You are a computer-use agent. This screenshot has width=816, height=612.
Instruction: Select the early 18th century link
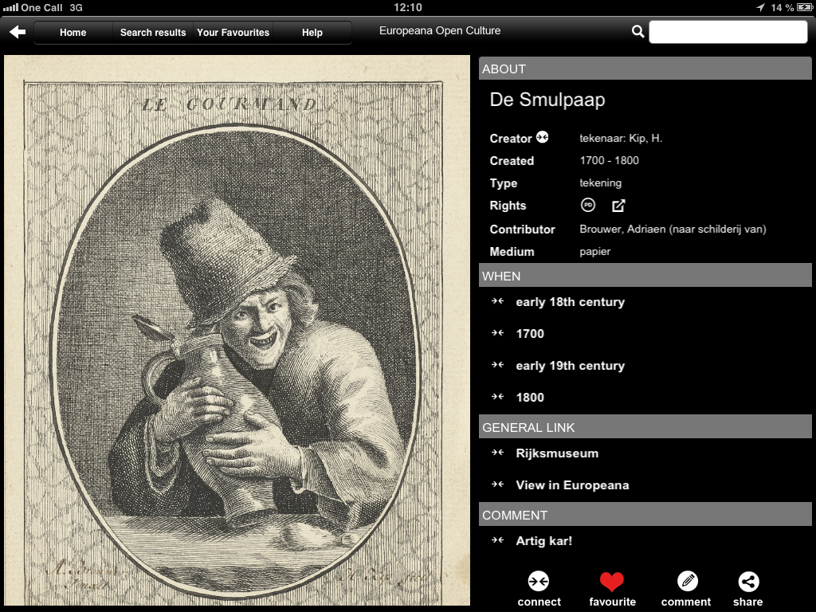tap(570, 302)
